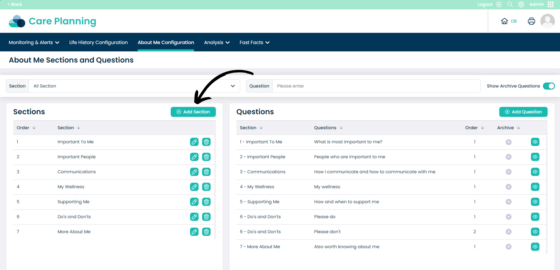Click archive X for 'People who are important to me'
Image resolution: width=560 pixels, height=270 pixels.
[x=508, y=157]
